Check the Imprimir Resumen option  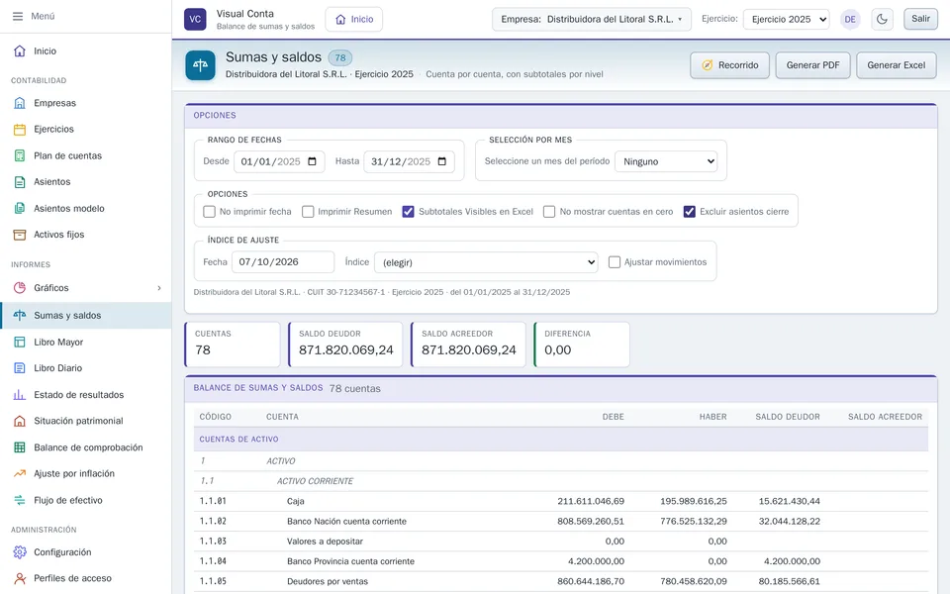point(308,212)
